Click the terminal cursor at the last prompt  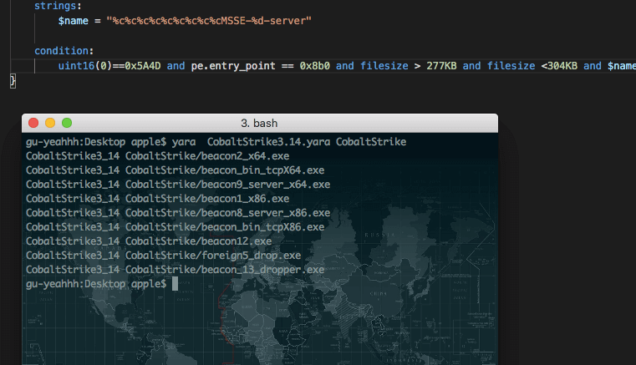(176, 284)
